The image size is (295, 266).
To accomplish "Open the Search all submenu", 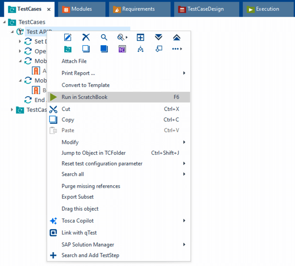I will [119, 174].
